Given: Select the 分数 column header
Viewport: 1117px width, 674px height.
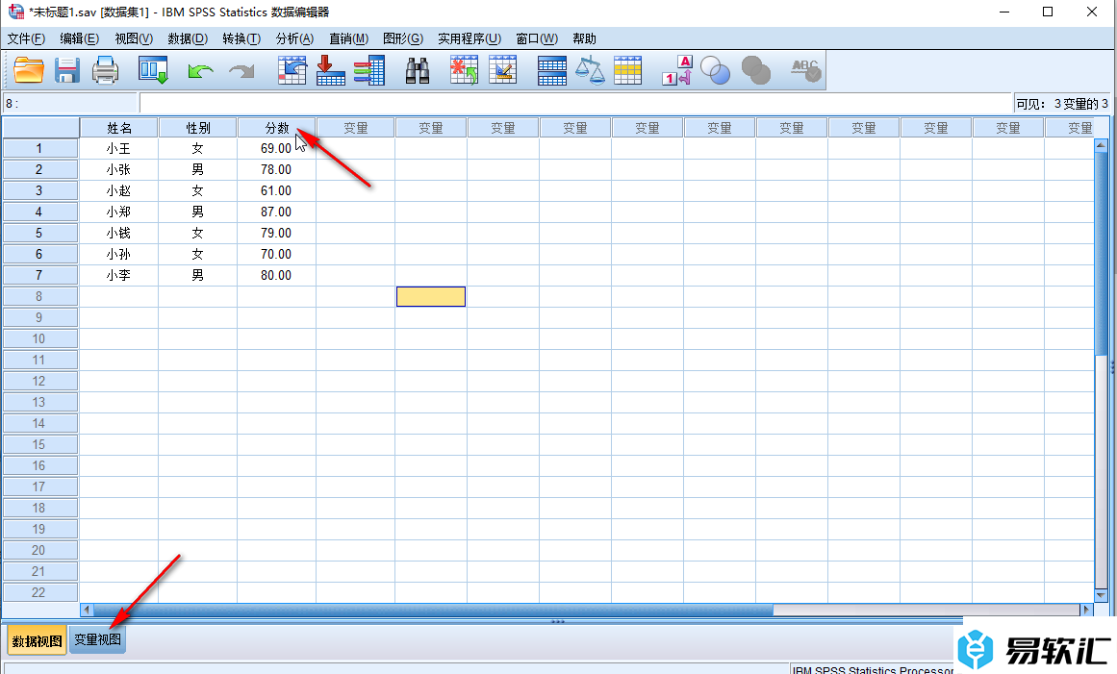Looking at the screenshot, I should (277, 128).
